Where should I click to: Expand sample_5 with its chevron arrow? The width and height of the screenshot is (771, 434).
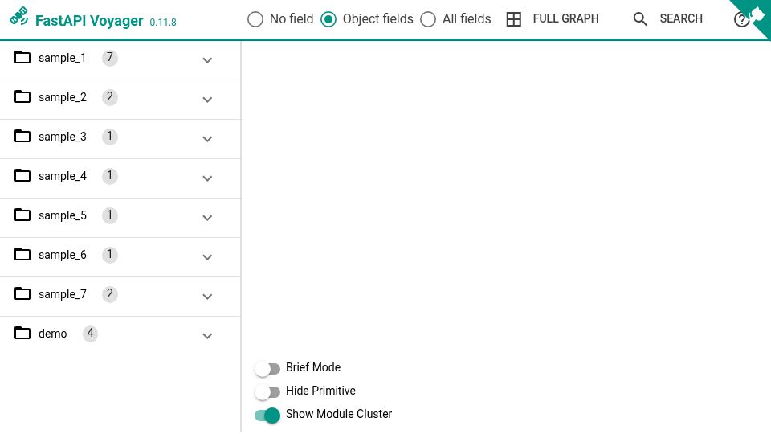207,218
